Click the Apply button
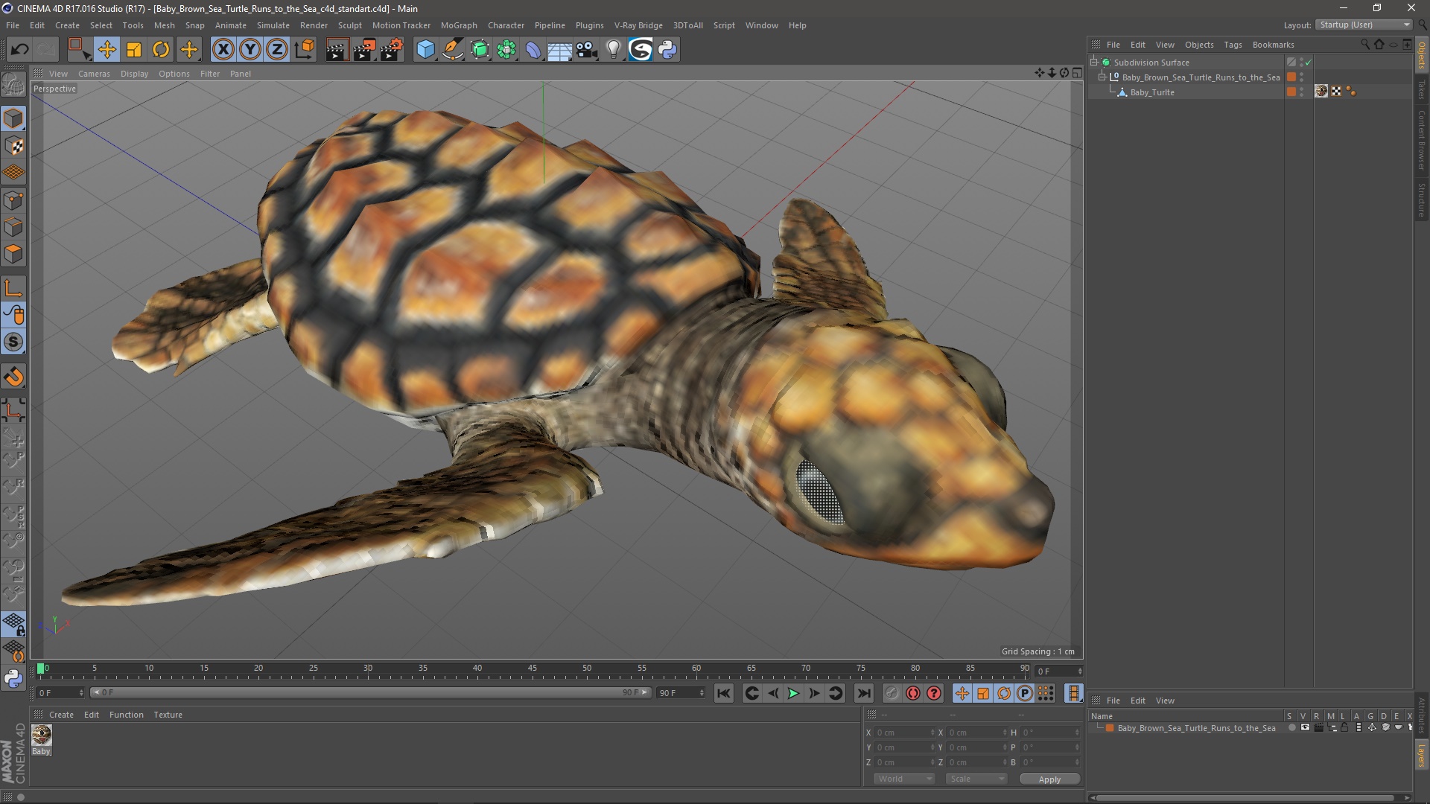 [1049, 779]
